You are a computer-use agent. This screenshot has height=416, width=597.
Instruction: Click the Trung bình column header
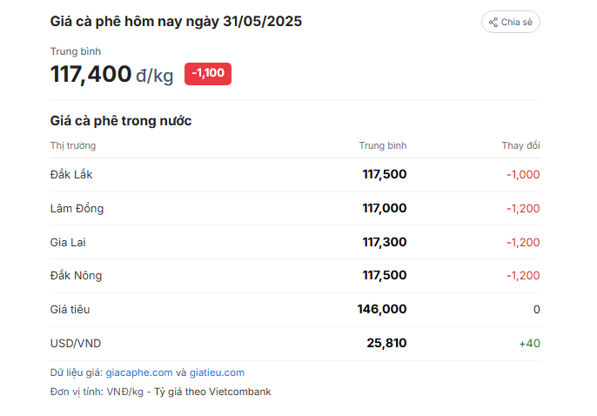point(383,145)
